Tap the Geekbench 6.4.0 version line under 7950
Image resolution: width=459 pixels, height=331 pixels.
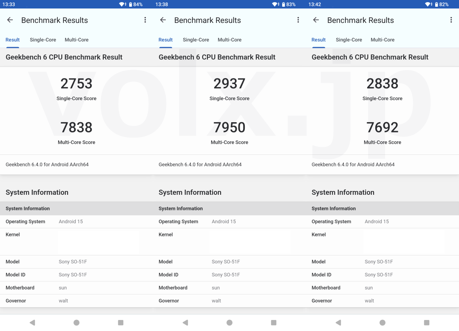pos(200,165)
